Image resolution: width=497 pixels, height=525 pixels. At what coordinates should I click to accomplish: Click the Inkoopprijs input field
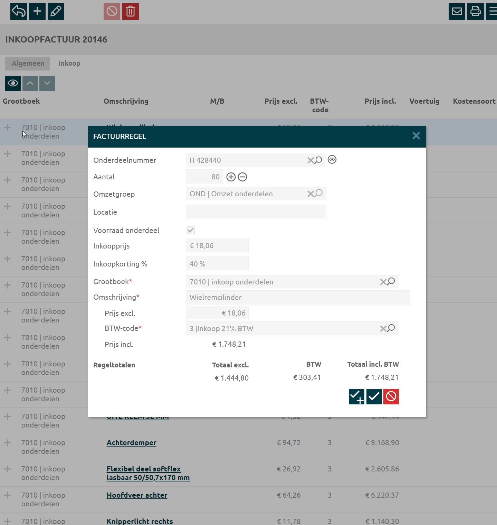tap(217, 246)
